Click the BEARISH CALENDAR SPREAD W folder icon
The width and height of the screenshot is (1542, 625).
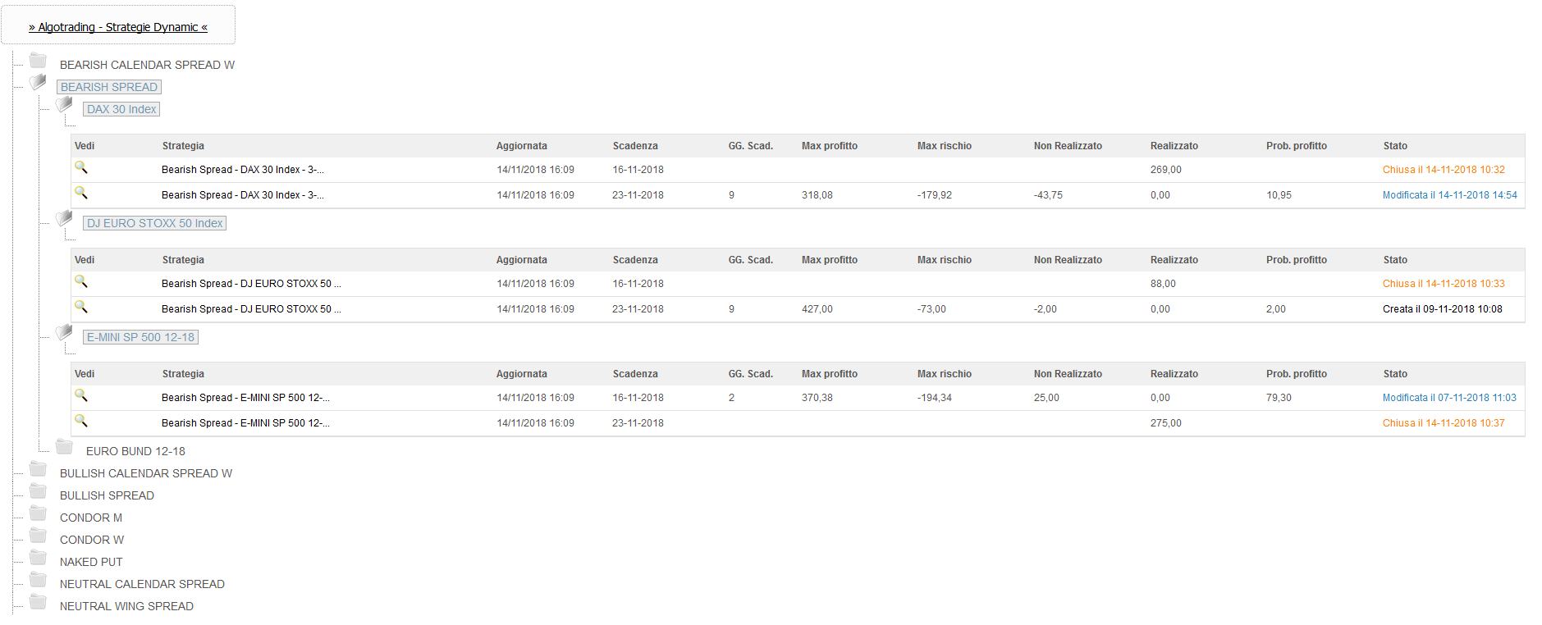tap(38, 61)
